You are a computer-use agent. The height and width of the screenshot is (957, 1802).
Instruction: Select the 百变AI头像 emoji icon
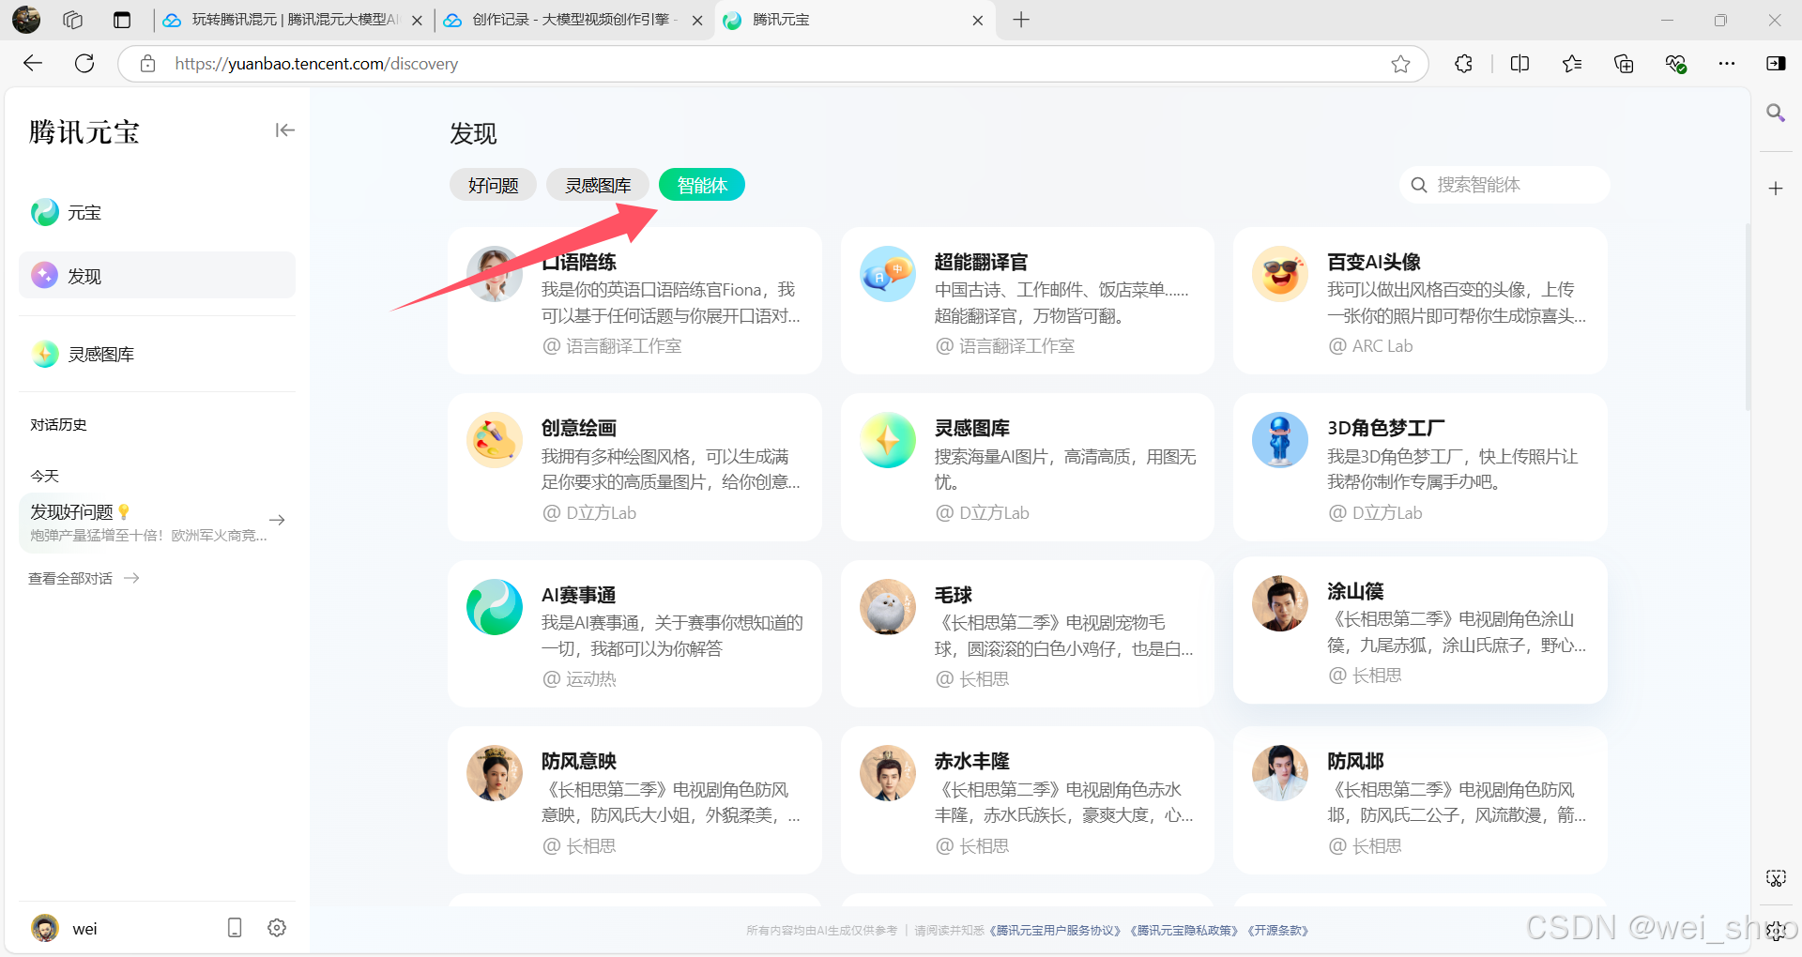[x=1279, y=274]
